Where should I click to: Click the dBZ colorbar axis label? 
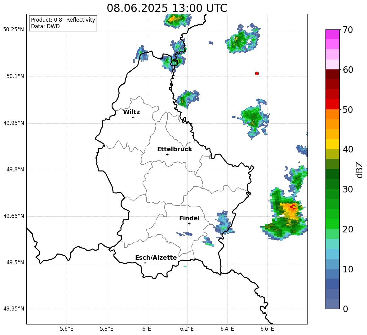(360, 170)
